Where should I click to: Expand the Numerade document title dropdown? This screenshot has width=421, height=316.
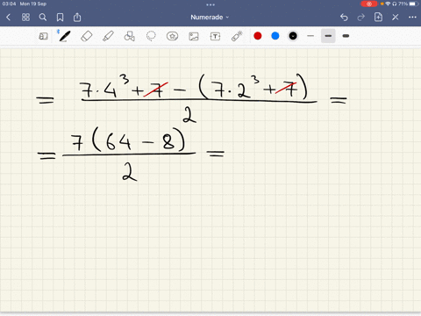[x=210, y=18]
